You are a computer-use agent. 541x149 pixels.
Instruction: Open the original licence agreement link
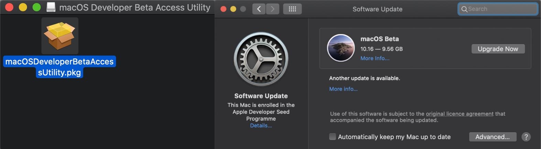(459, 114)
